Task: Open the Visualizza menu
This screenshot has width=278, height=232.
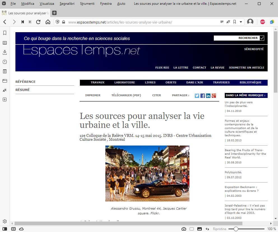Action: pos(47,4)
